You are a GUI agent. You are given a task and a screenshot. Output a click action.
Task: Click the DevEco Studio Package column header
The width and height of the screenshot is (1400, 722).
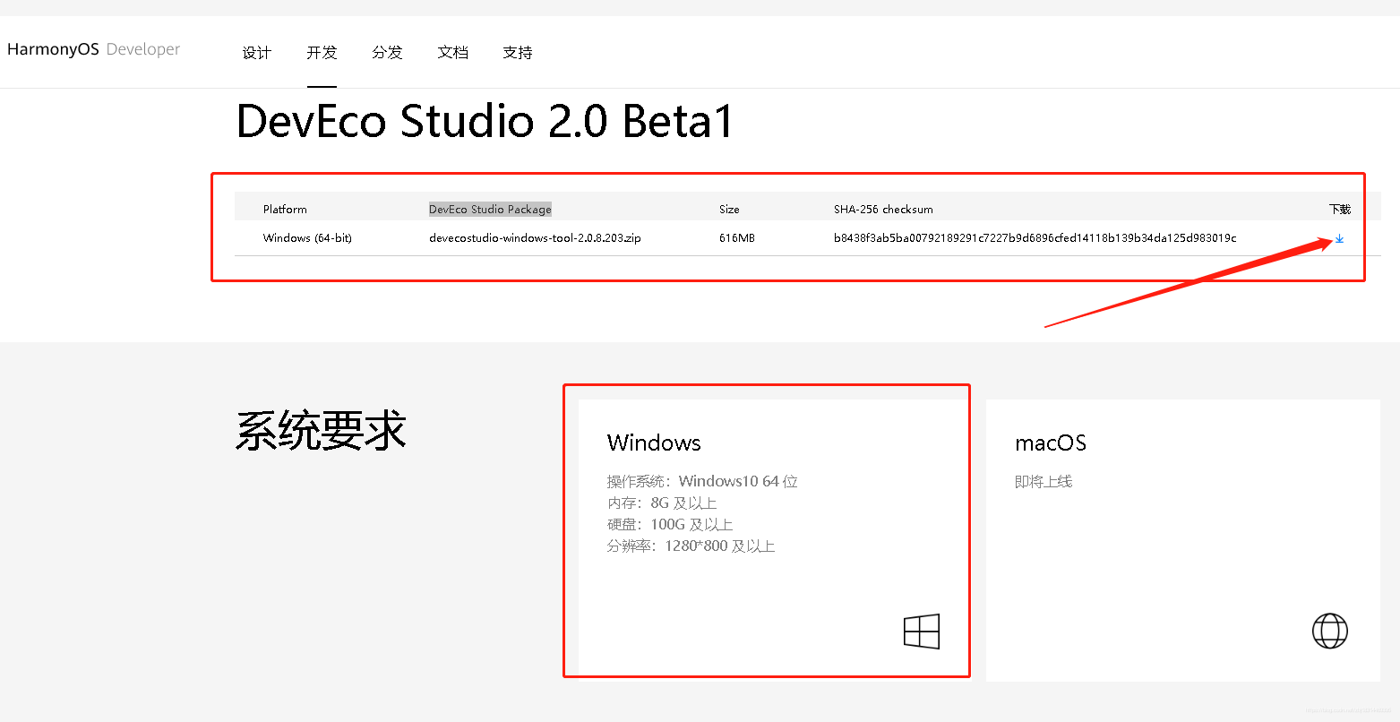490,210
